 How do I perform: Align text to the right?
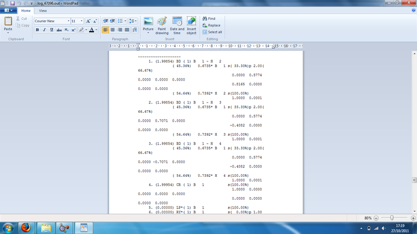[120, 30]
